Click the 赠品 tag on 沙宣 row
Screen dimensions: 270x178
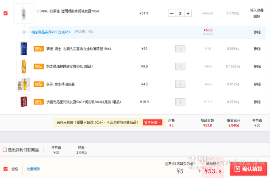tap(39, 102)
